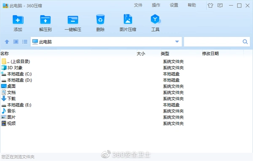This screenshot has width=253, height=161.
Task: Close the 360压缩 window
Action: [248, 5]
